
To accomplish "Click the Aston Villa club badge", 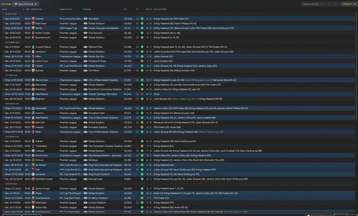I will click(x=33, y=207).
